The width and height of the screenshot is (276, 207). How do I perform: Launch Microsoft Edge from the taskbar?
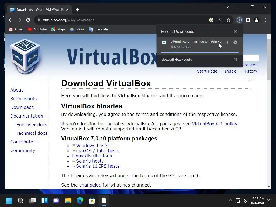point(80,201)
